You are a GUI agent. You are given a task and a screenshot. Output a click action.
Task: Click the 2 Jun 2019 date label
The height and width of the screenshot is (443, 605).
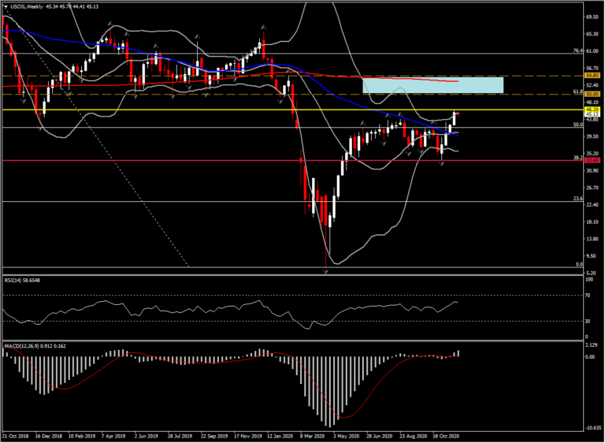[147, 435]
